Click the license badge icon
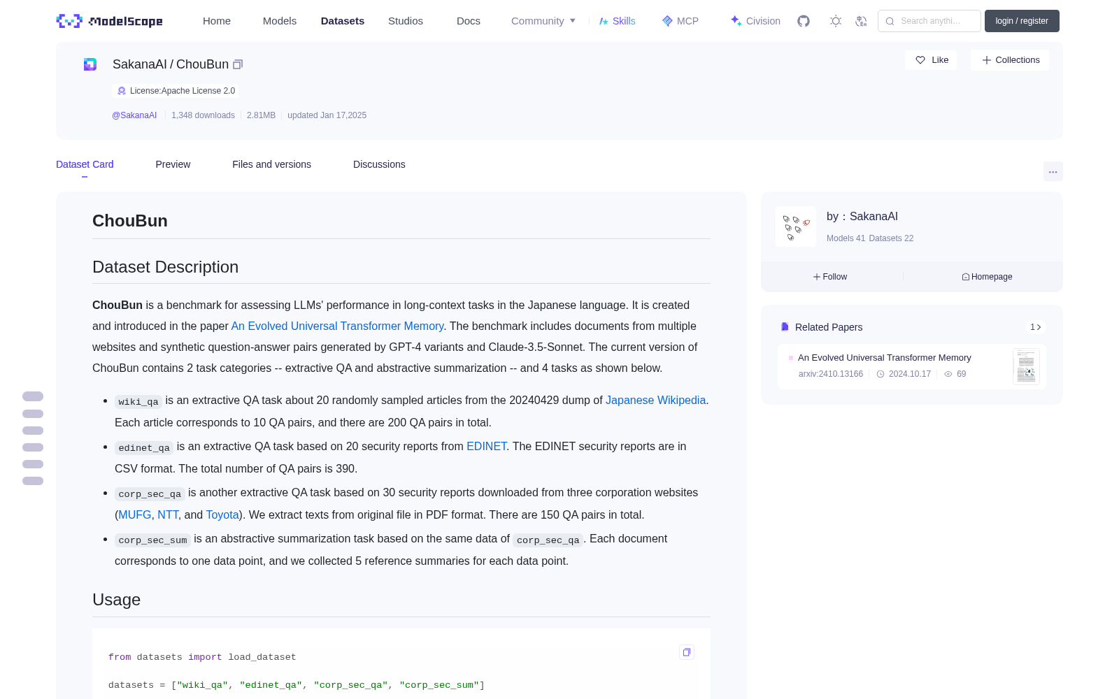The height and width of the screenshot is (699, 1119). click(122, 91)
